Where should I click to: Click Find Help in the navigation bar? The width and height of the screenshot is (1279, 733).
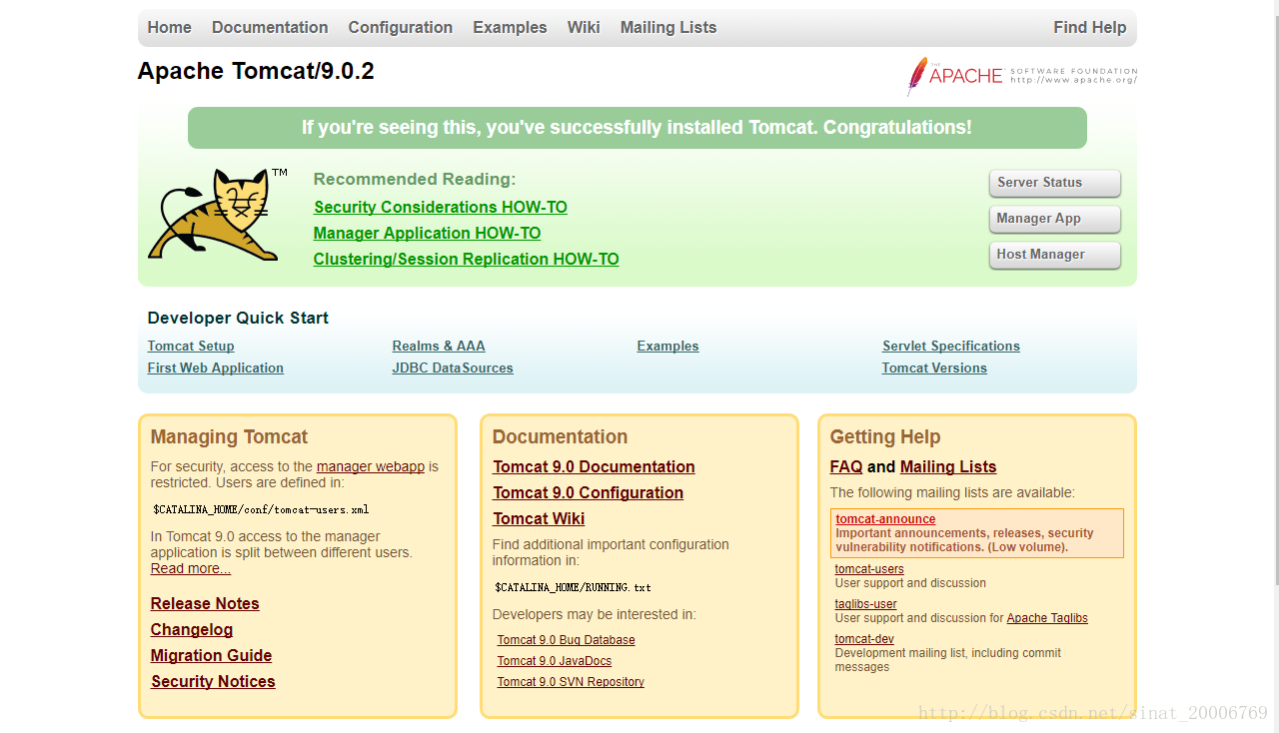[1089, 28]
